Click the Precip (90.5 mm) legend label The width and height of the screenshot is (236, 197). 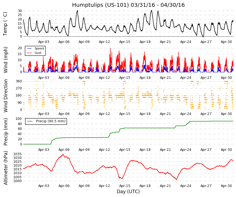(x=51, y=121)
